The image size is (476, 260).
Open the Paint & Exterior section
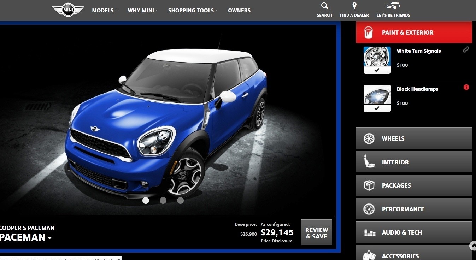(414, 32)
